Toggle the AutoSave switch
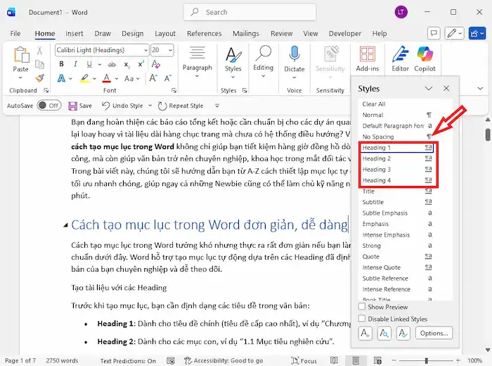492x366 pixels. click(x=48, y=106)
